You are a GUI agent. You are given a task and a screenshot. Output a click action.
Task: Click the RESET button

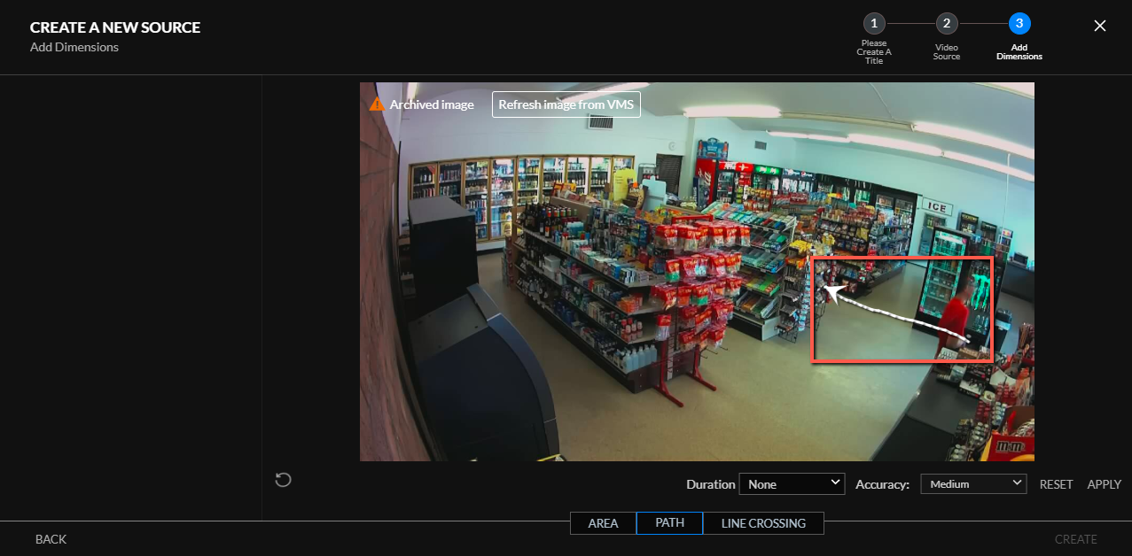point(1057,484)
